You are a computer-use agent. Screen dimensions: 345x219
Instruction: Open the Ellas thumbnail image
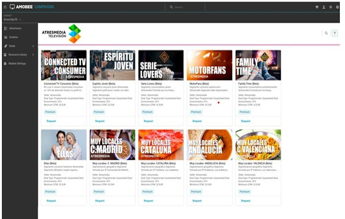point(64,145)
